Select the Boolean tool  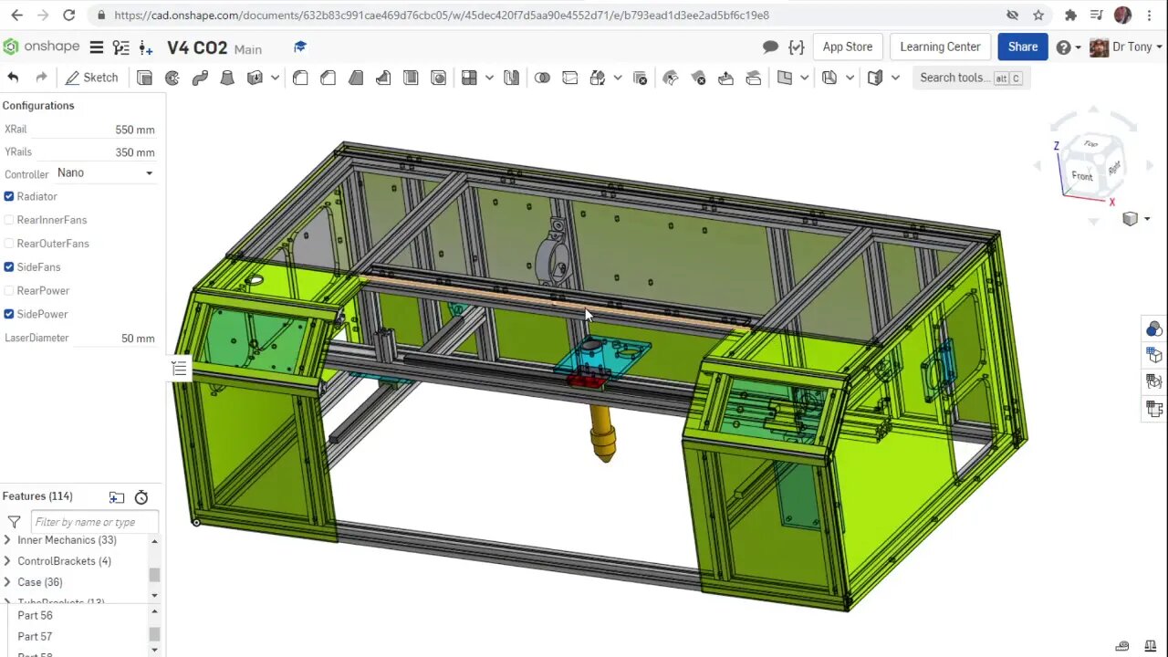tap(542, 78)
